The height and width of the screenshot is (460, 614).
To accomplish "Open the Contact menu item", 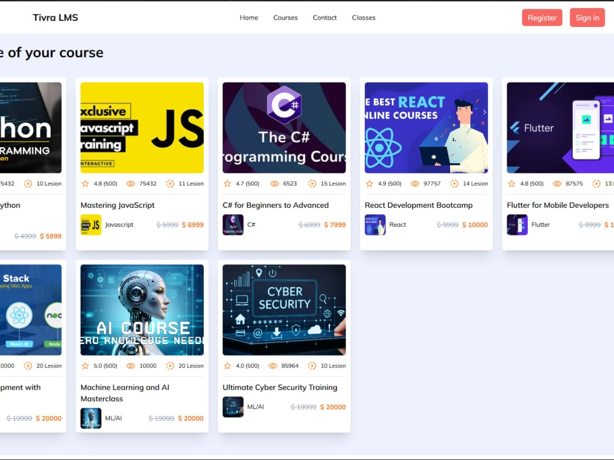I will (325, 18).
